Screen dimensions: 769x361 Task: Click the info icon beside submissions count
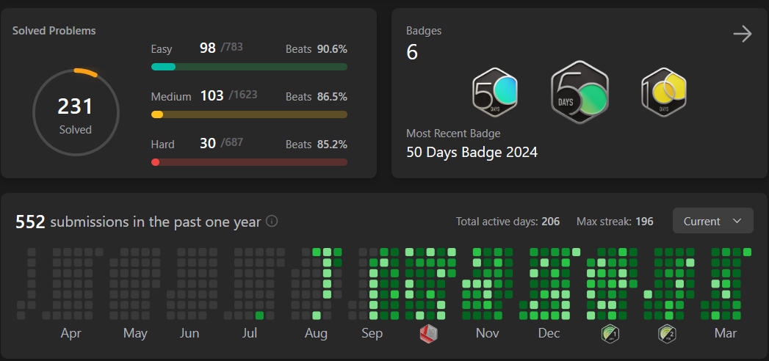point(272,221)
